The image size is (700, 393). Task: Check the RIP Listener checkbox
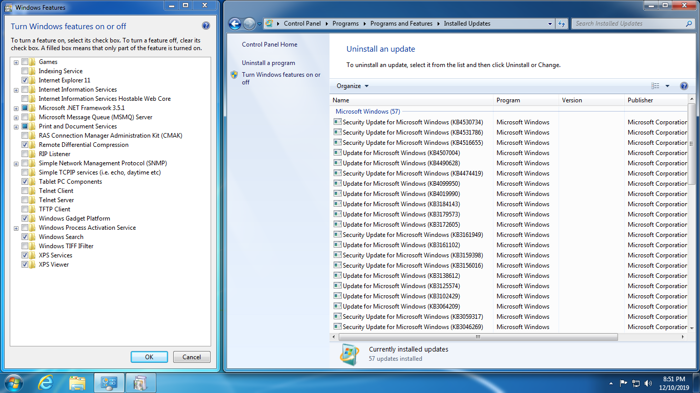coord(25,154)
